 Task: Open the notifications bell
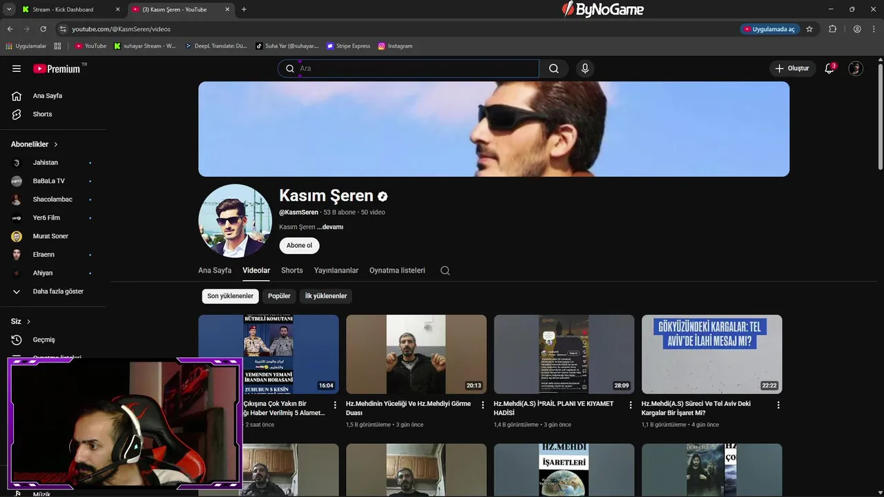pyautogui.click(x=830, y=68)
